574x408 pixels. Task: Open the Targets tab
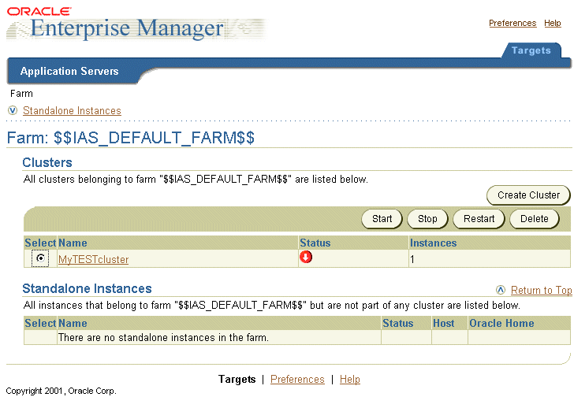531,50
